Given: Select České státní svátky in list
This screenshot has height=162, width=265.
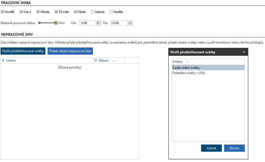Looking at the screenshot, I should coord(186,68).
